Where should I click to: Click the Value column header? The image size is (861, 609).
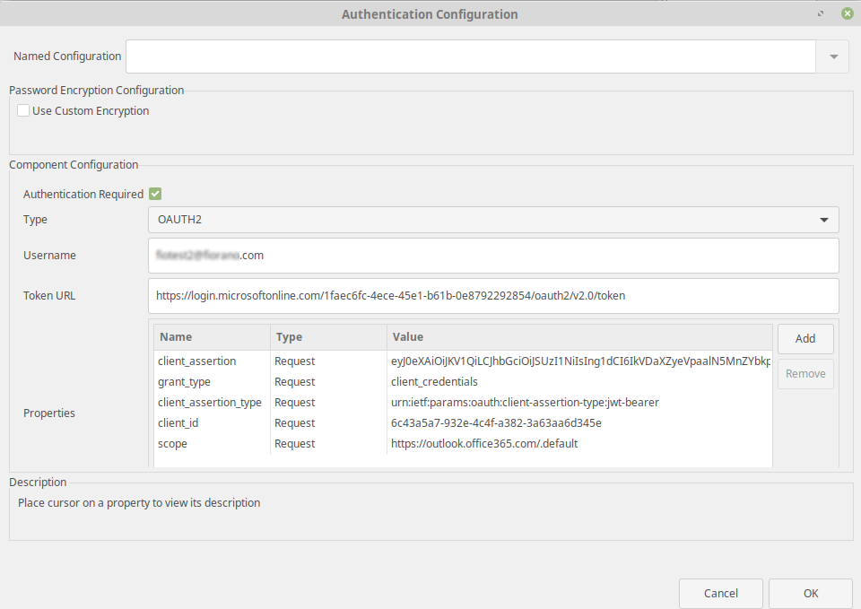578,337
